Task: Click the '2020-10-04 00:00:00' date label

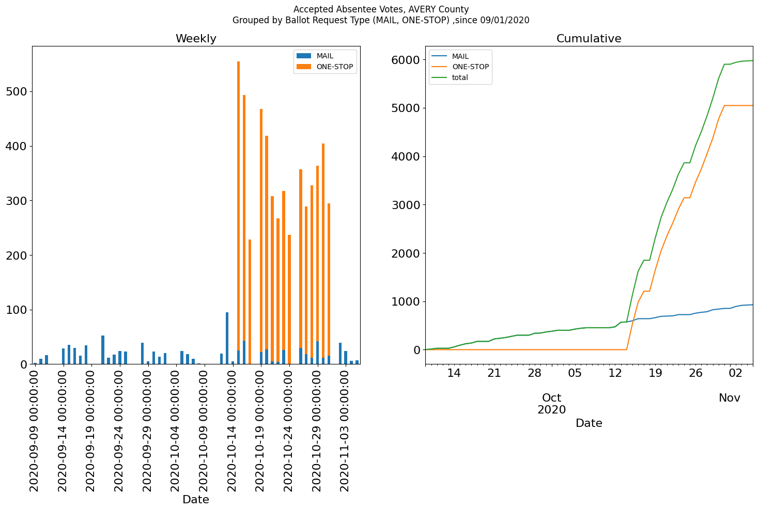Action: [x=176, y=430]
